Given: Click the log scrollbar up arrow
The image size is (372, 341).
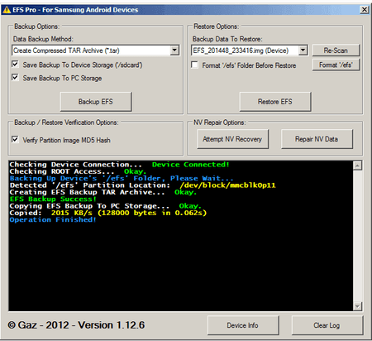Looking at the screenshot, I should (358, 166).
